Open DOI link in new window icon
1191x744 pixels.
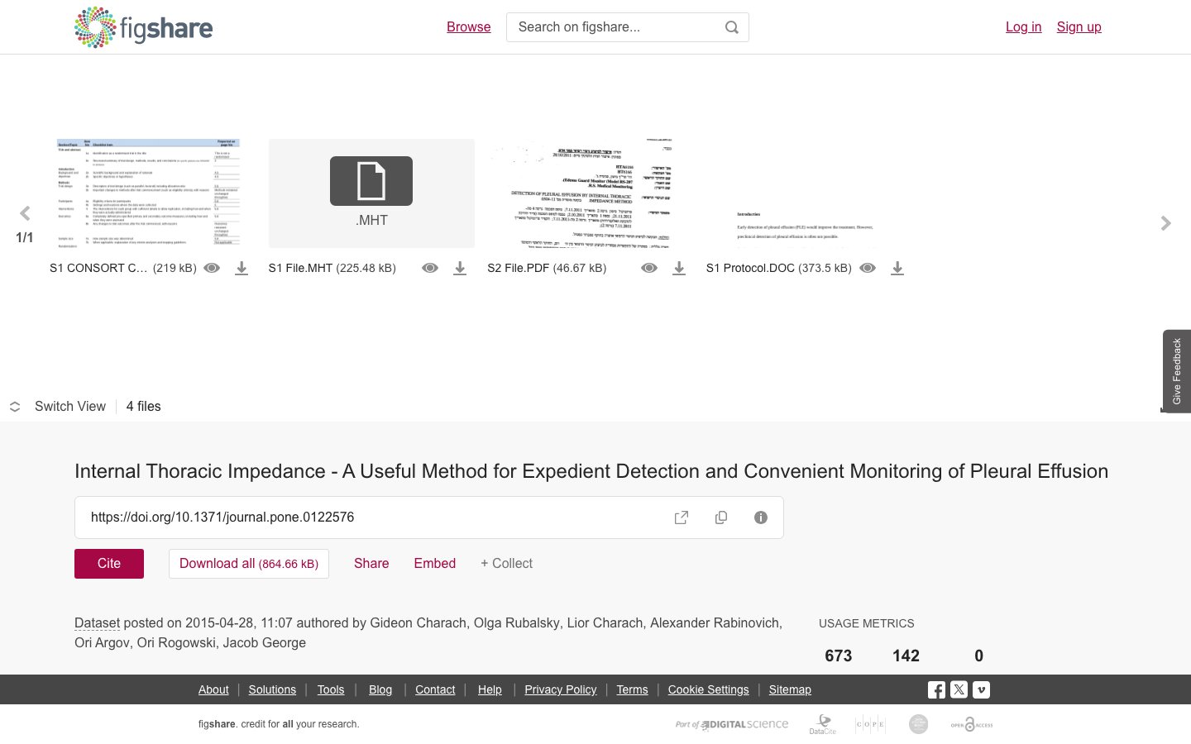click(682, 517)
